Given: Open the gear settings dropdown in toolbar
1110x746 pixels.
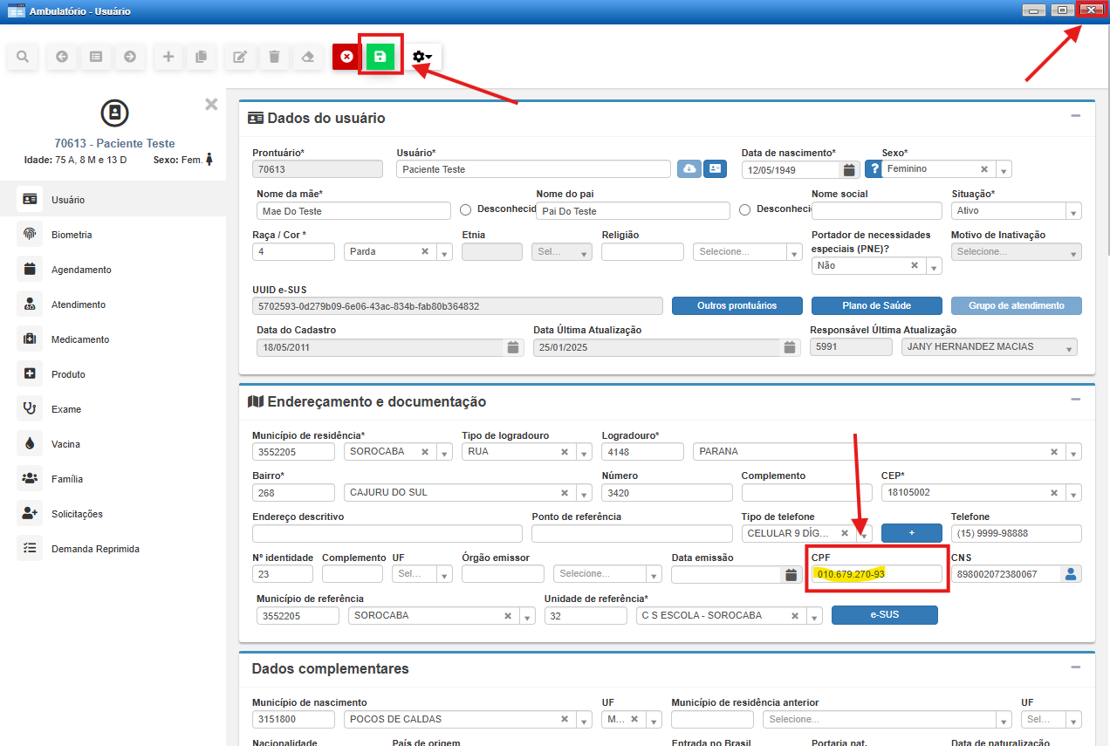Looking at the screenshot, I should [x=422, y=57].
